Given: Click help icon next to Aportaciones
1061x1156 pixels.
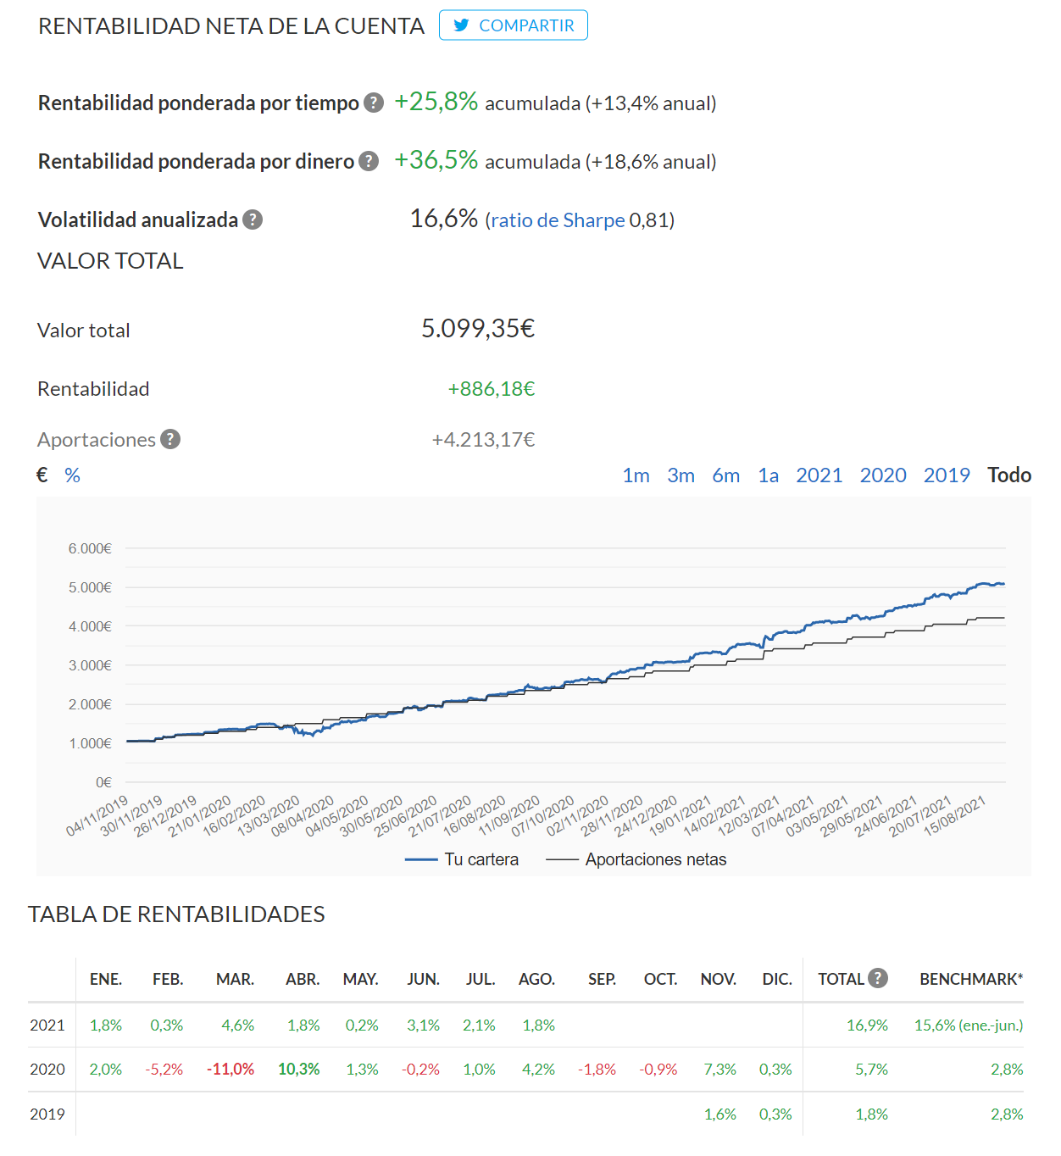Looking at the screenshot, I should click(170, 439).
